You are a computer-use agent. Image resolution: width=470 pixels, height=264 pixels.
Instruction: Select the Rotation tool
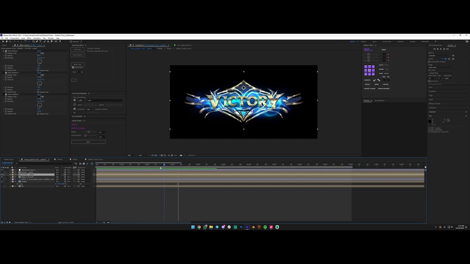point(26,41)
